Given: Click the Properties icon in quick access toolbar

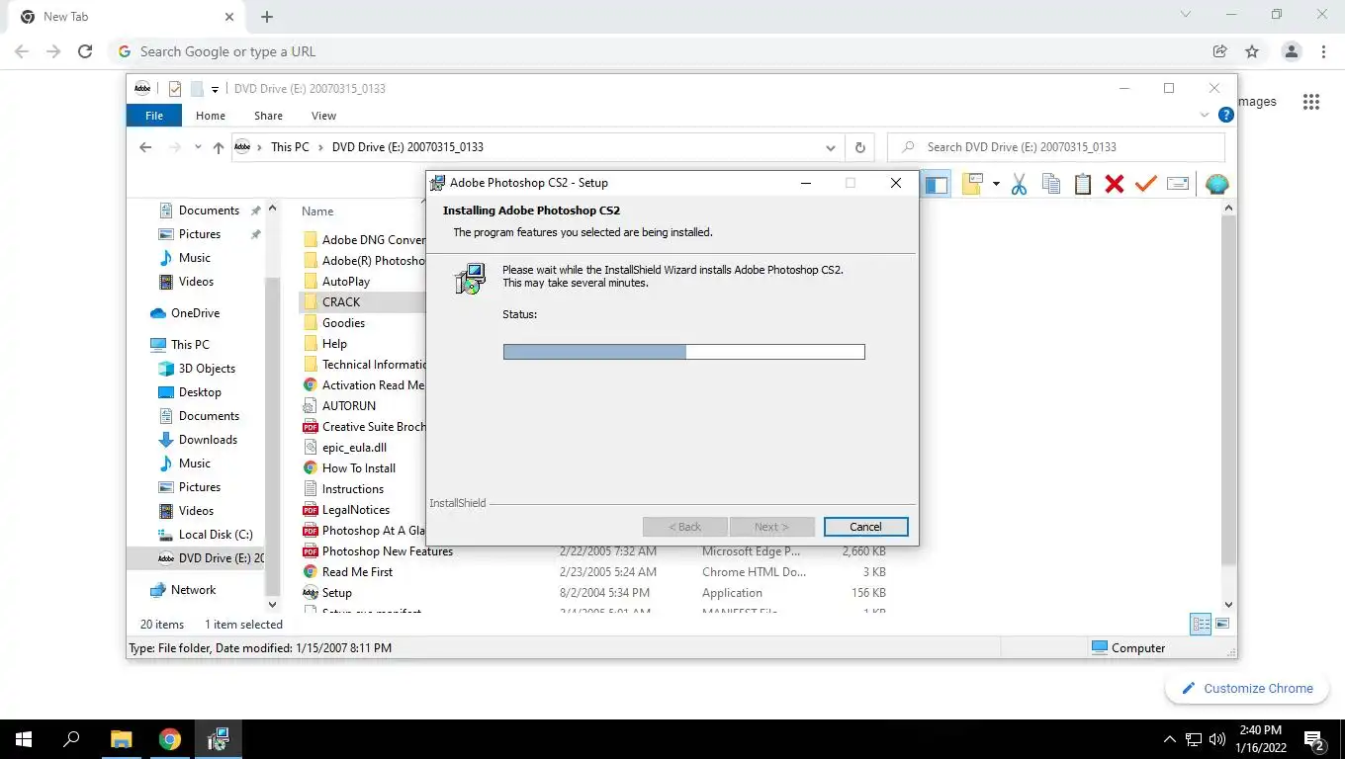Looking at the screenshot, I should tap(175, 89).
